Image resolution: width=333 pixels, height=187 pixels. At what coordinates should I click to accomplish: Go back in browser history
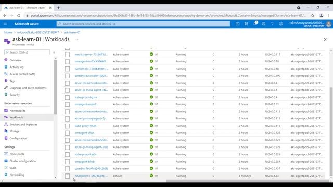pos(5,15)
